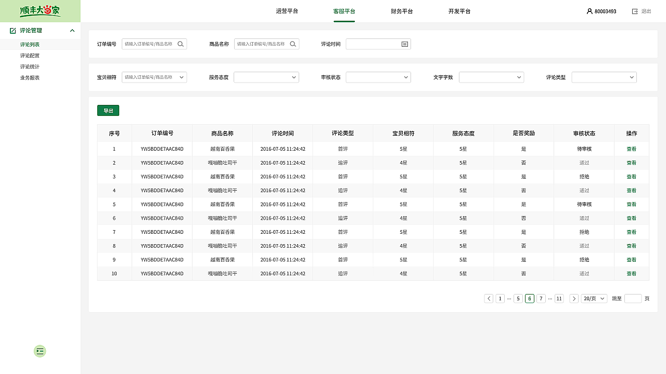Go to page 11 in pagination
Viewport: 666px width, 374px height.
click(559, 299)
